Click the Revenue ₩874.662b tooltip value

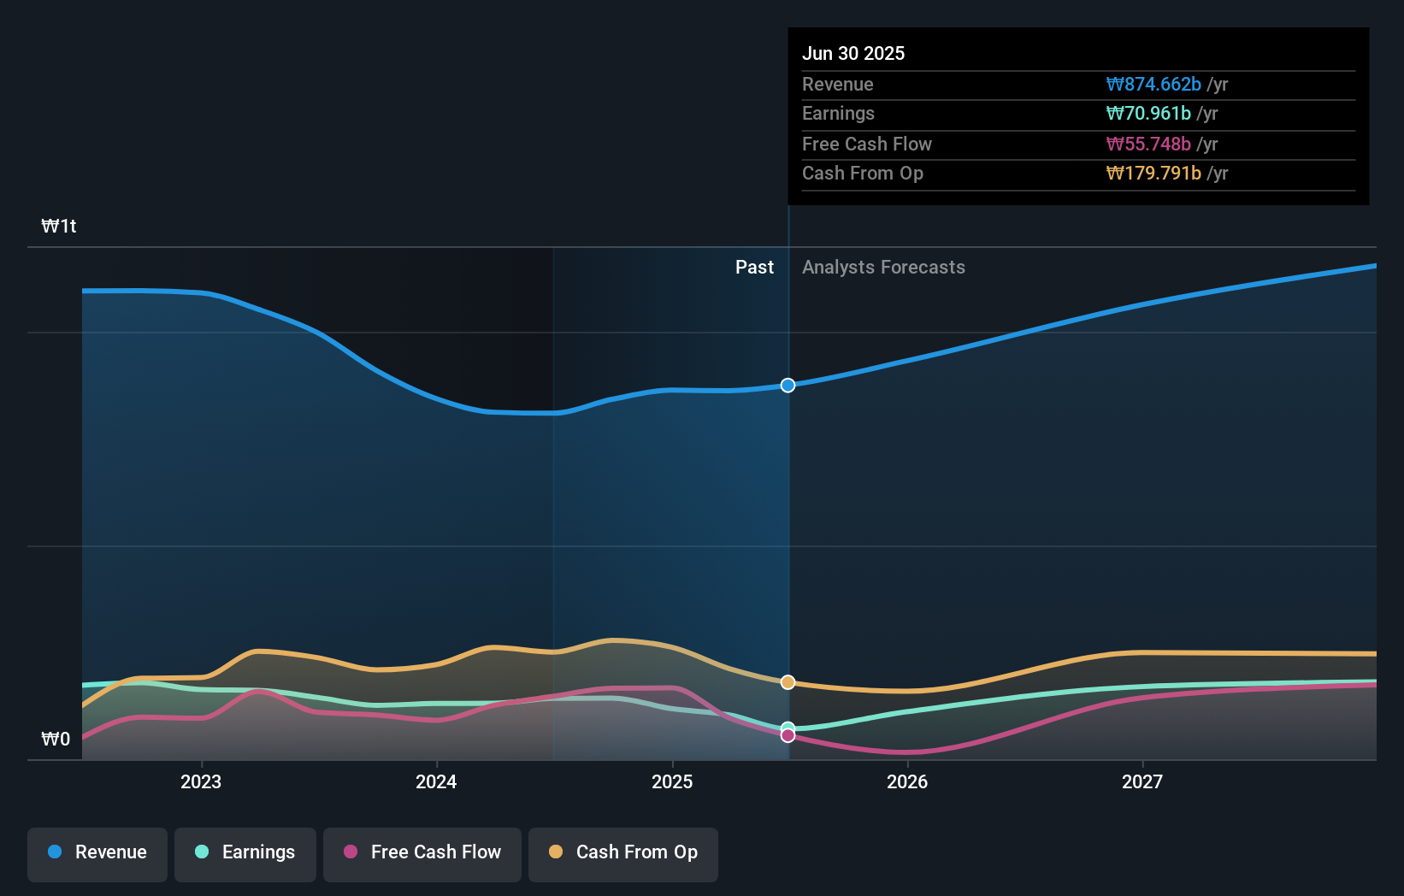coord(1152,85)
